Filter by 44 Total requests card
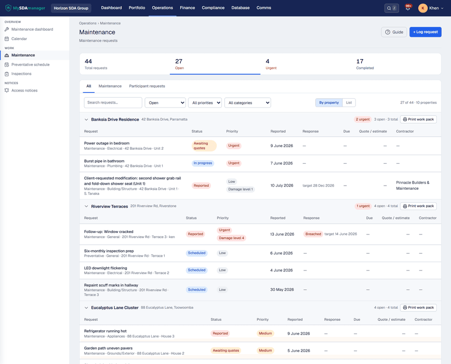 point(125,64)
